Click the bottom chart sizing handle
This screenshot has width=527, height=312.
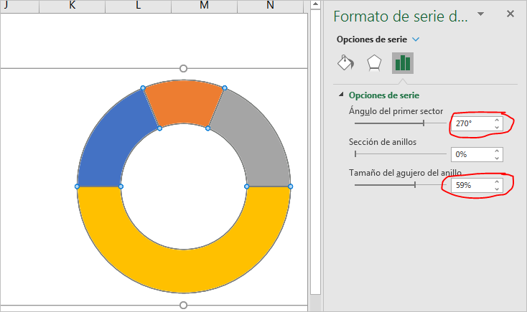183,305
